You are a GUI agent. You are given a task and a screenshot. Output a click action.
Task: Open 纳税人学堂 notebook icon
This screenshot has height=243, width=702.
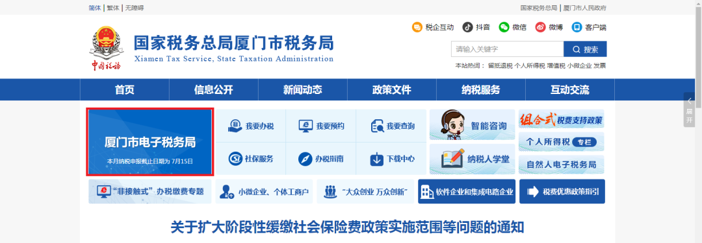[x=452, y=159]
